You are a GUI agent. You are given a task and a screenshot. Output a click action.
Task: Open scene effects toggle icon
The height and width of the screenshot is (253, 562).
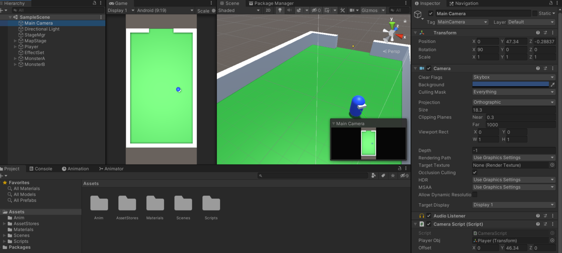click(x=299, y=10)
